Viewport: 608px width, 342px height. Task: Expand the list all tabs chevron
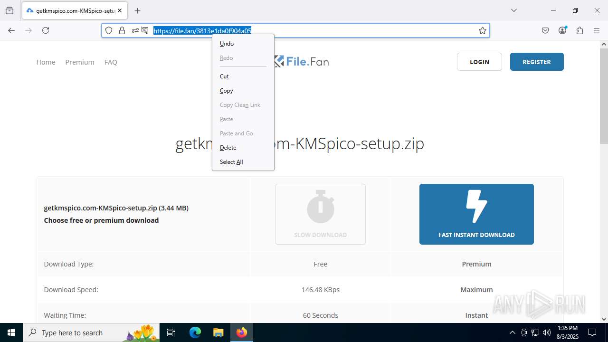coord(513,10)
